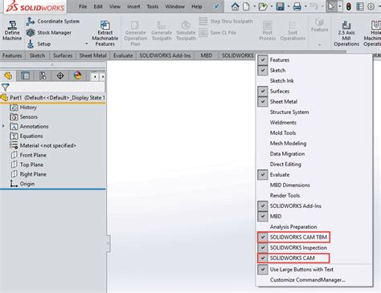Open the New document dropdown arrow

click(x=254, y=6)
